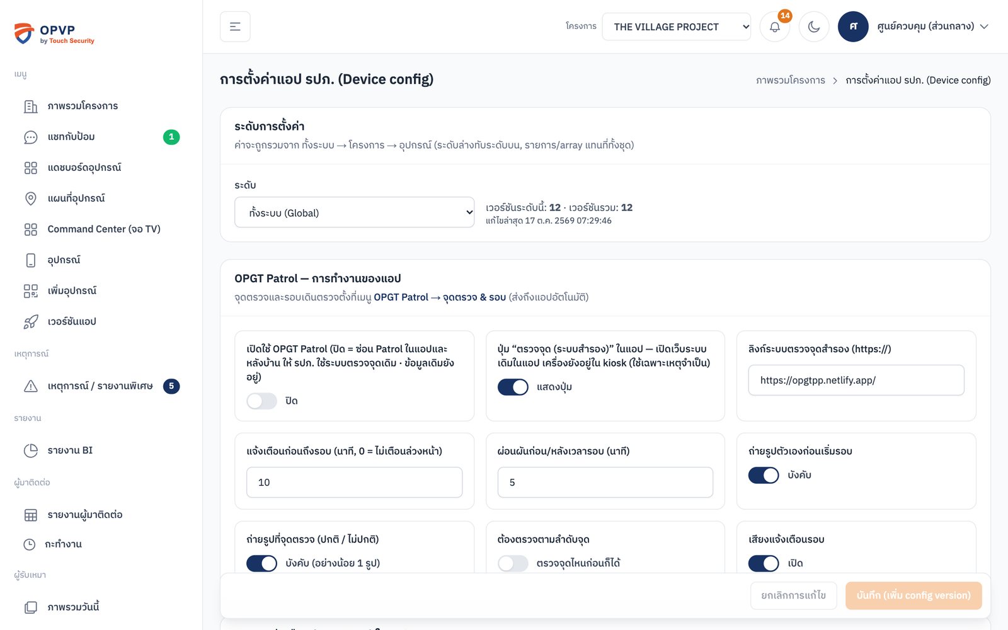
Task: Open the notifications bell
Action: [775, 26]
